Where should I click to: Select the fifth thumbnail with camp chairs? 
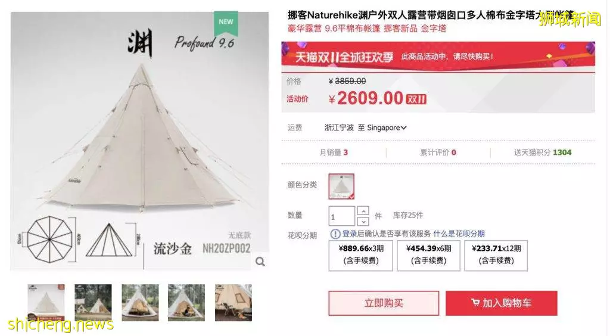tap(234, 303)
